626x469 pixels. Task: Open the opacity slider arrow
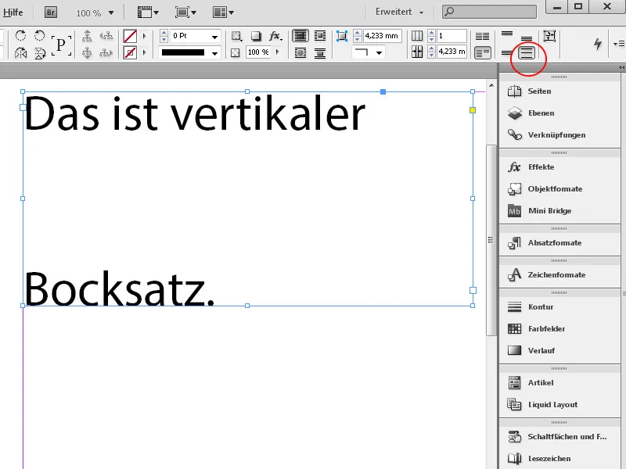click(x=277, y=52)
